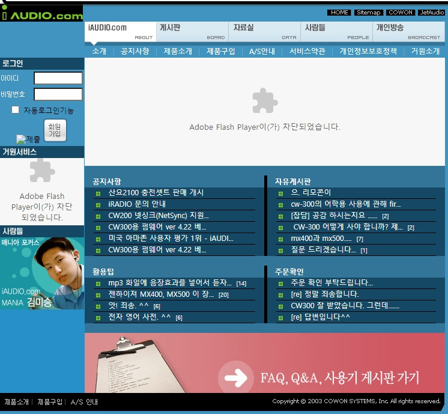This screenshot has width=448, height=414.
Task: Click the 거원서비스 sidebar heading
Action: point(42,152)
